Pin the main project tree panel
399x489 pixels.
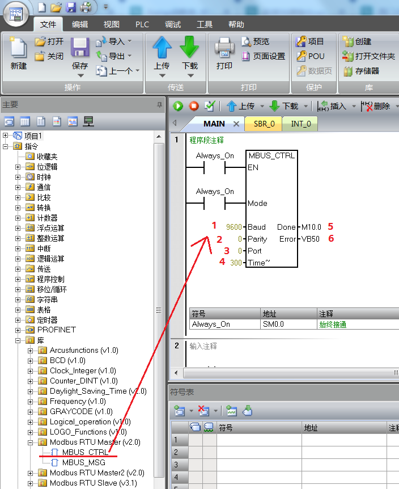[x=160, y=105]
